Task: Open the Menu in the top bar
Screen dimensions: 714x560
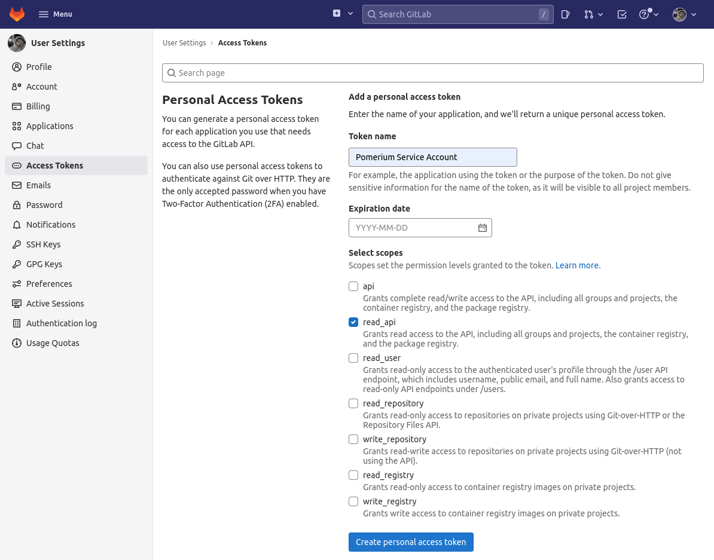Action: click(x=55, y=14)
